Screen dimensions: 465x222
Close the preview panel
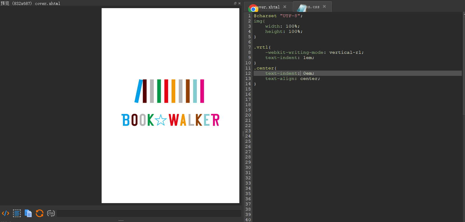coord(239,3)
